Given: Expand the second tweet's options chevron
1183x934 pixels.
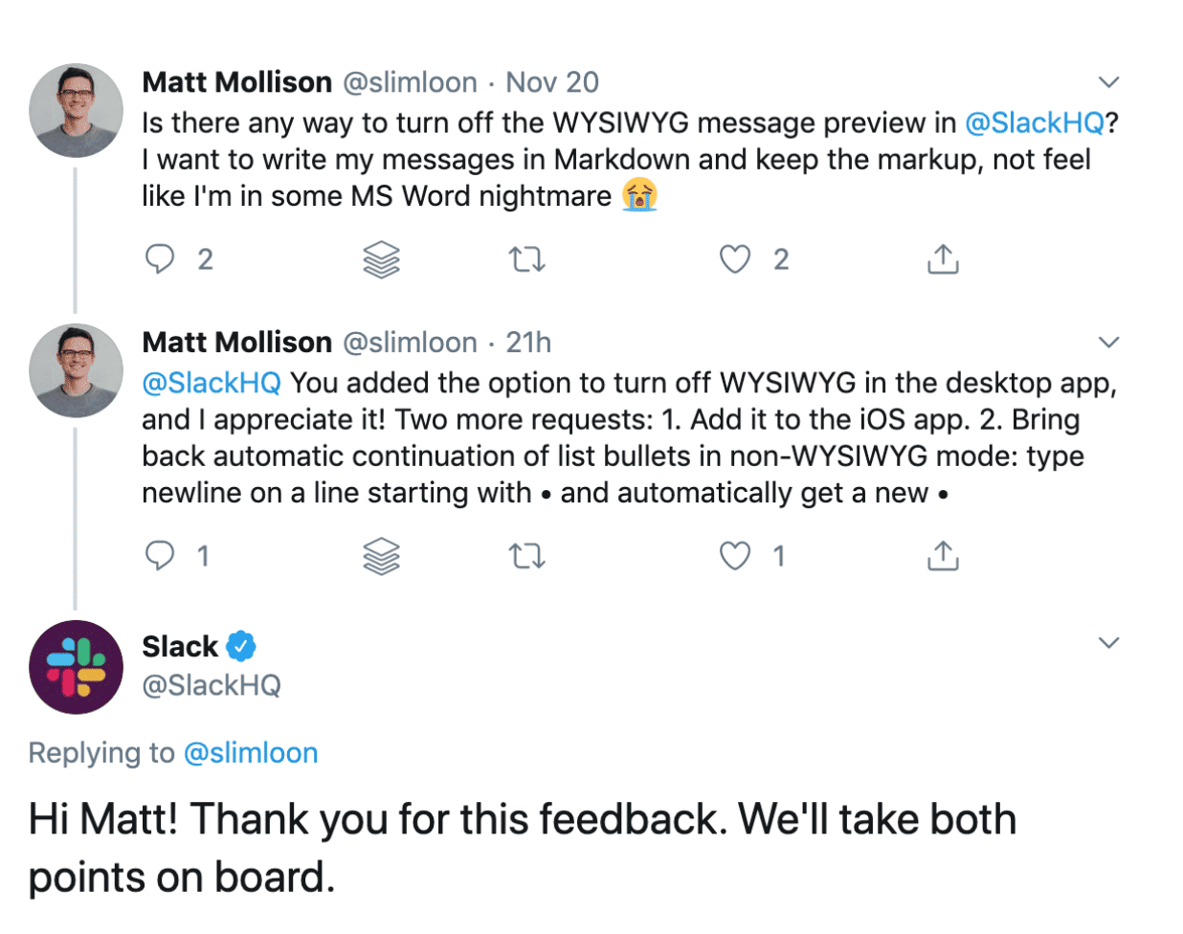Looking at the screenshot, I should tap(1108, 342).
